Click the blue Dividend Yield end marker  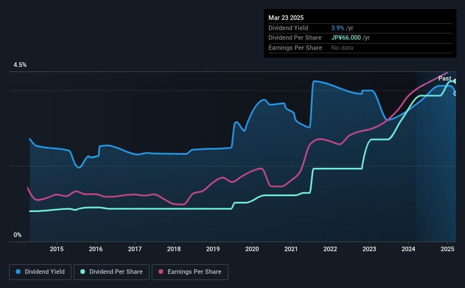tap(455, 94)
